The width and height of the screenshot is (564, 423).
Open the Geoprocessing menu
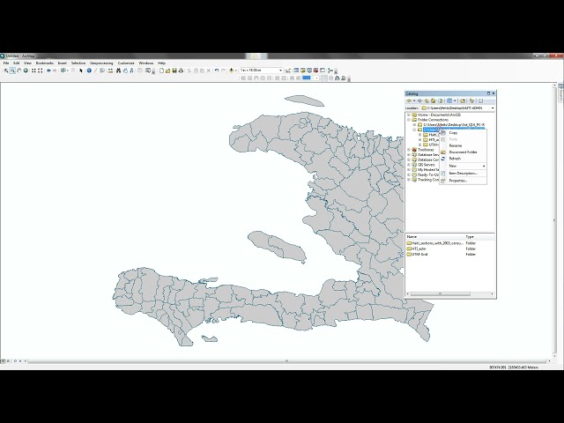(x=101, y=63)
